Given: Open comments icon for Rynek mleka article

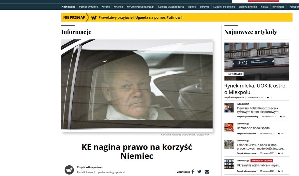Looking at the screenshot, I should [x=268, y=97].
